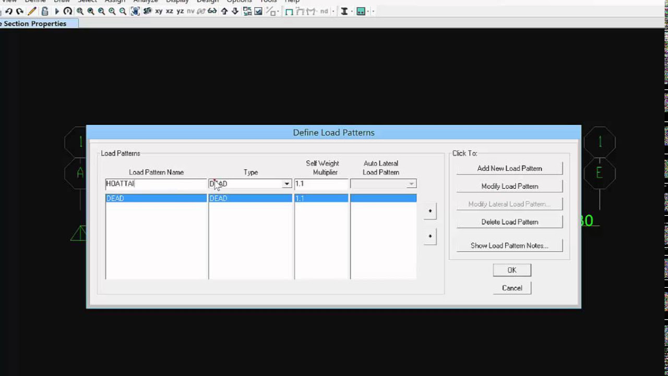Open the Auto Lateral Load Pattern dropdown
The width and height of the screenshot is (668, 376).
click(x=411, y=184)
